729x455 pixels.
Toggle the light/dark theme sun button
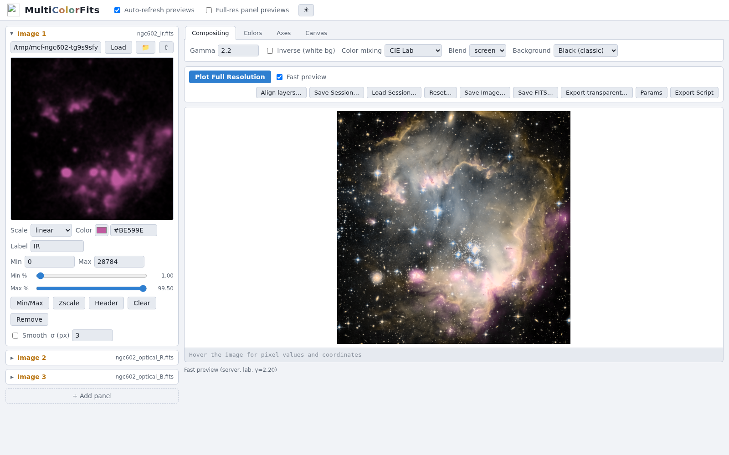306,10
